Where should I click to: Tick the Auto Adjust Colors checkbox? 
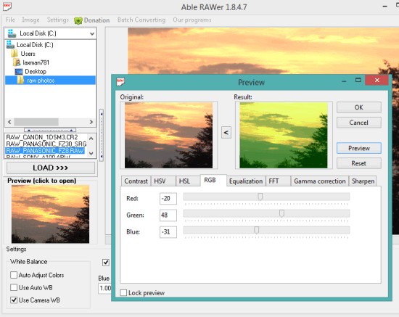14,275
